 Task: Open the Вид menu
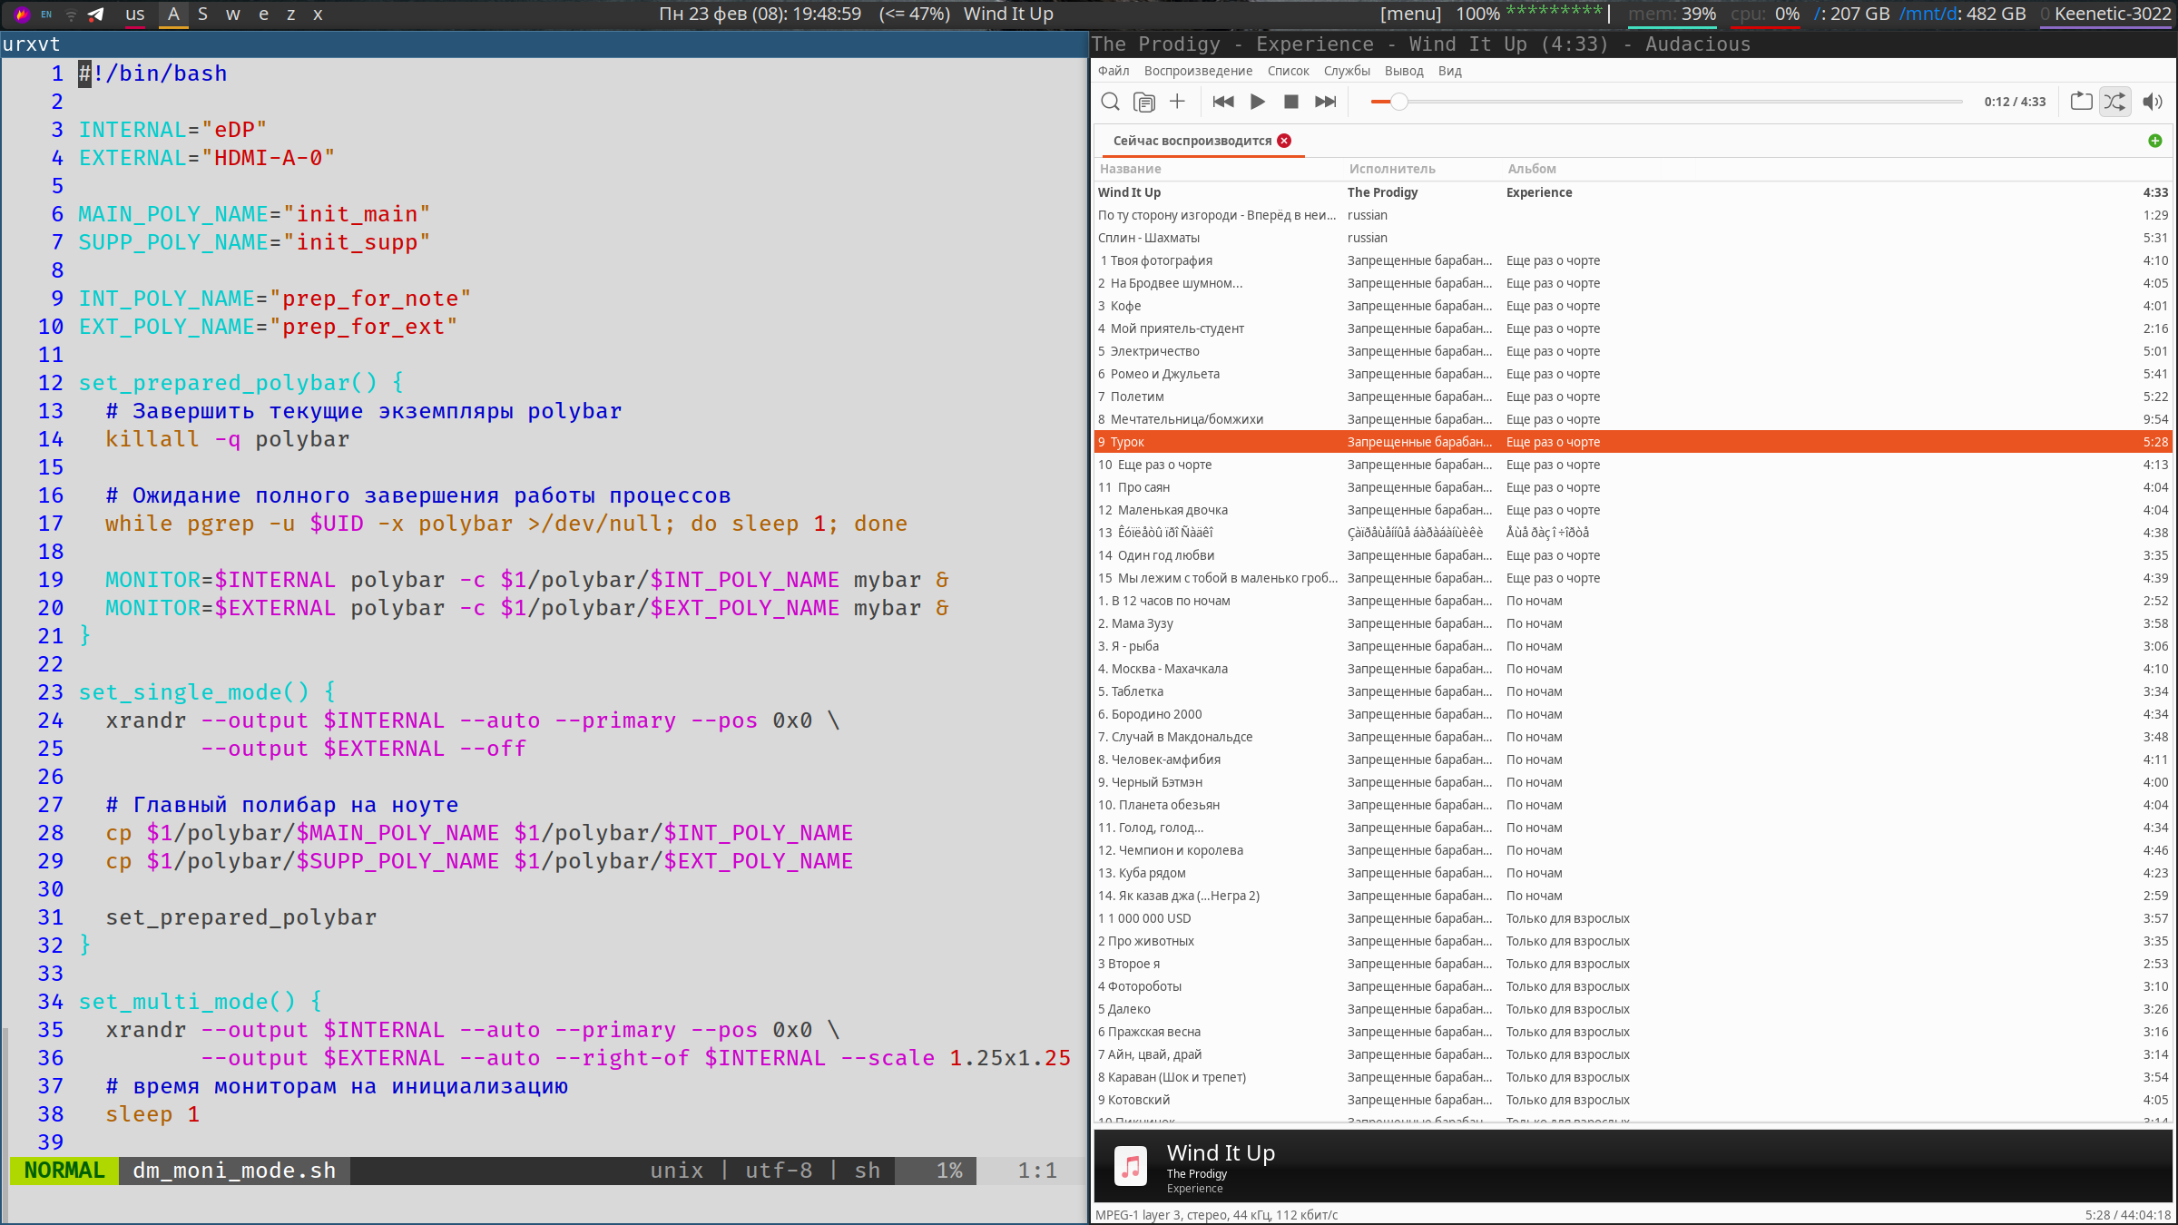click(1449, 71)
